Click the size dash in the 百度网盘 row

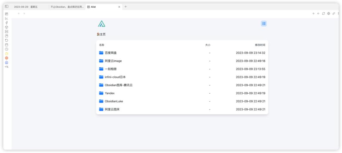[x=210, y=53]
